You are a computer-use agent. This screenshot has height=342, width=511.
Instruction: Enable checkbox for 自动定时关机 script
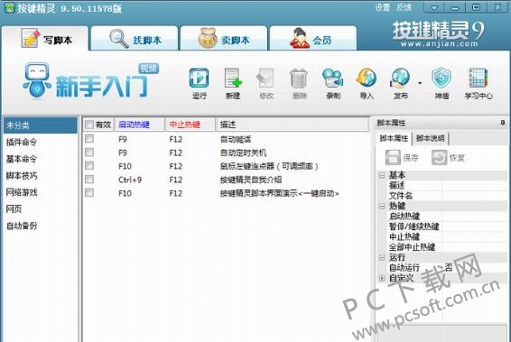tap(89, 153)
